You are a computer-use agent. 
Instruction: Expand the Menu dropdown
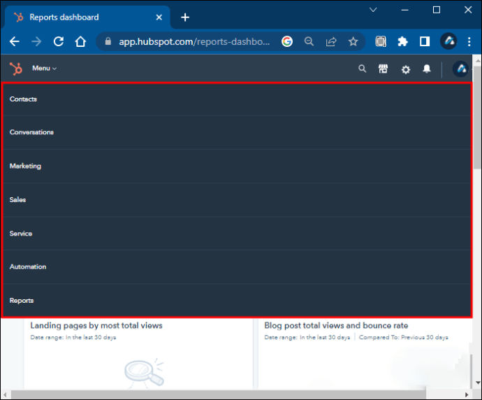click(44, 69)
